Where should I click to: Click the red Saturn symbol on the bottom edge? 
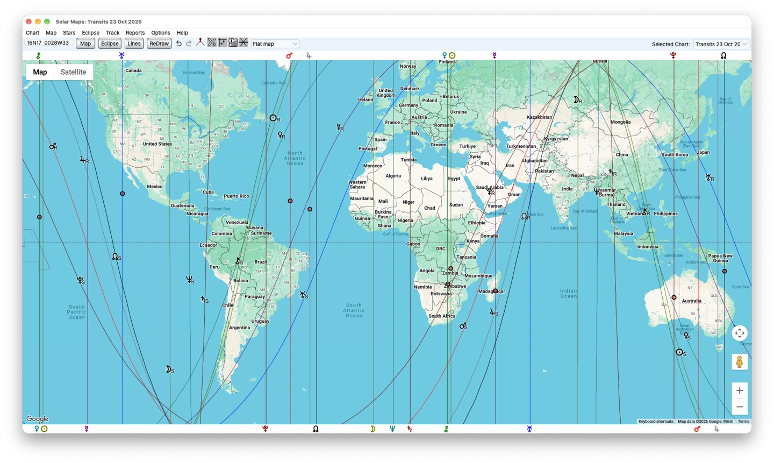coord(410,429)
